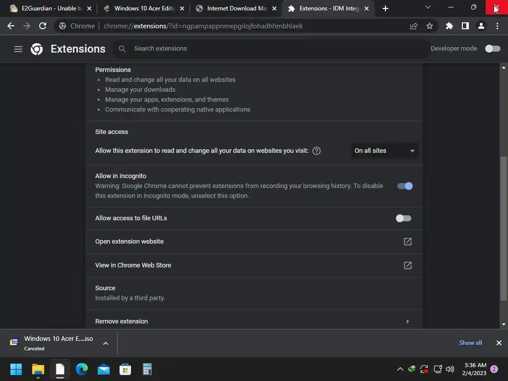Open Microsoft Store from the taskbar
This screenshot has height=381, width=508.
[x=125, y=369]
